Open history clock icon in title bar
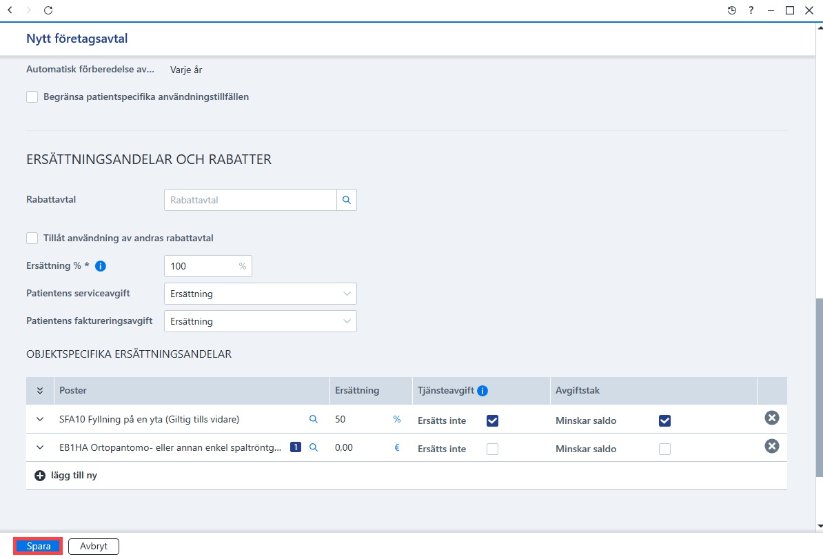Image resolution: width=823 pixels, height=559 pixels. click(x=732, y=10)
